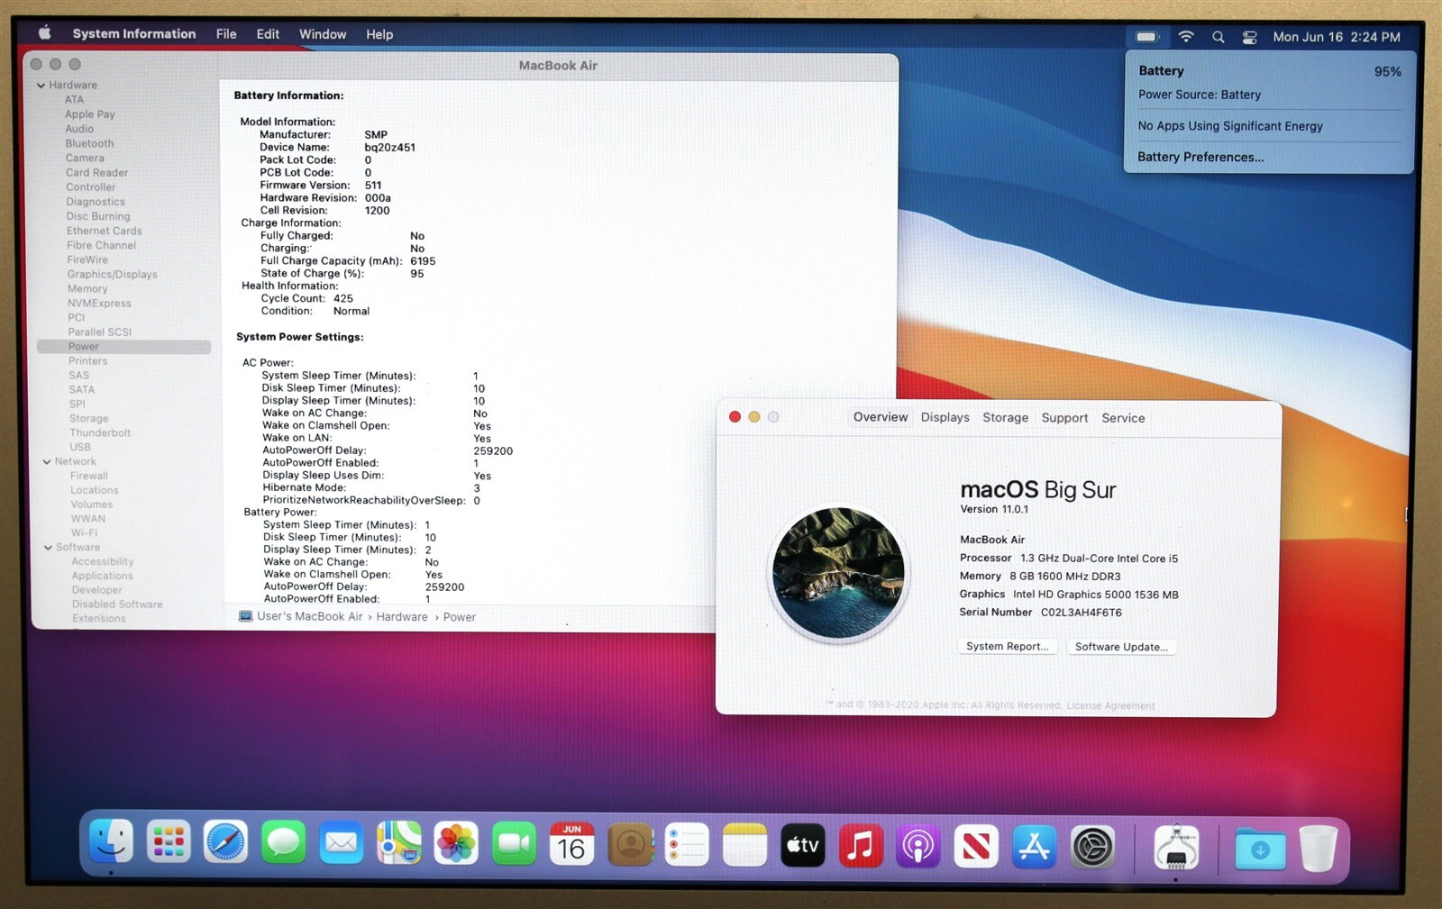Select Thunderbolt in sidebar
Viewport: 1442px width, 909px height.
(x=100, y=433)
